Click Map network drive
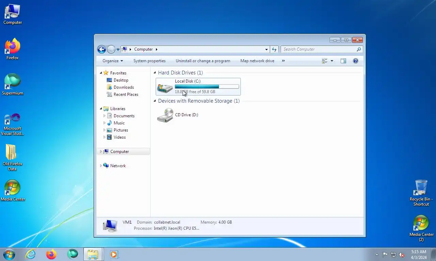 (257, 61)
